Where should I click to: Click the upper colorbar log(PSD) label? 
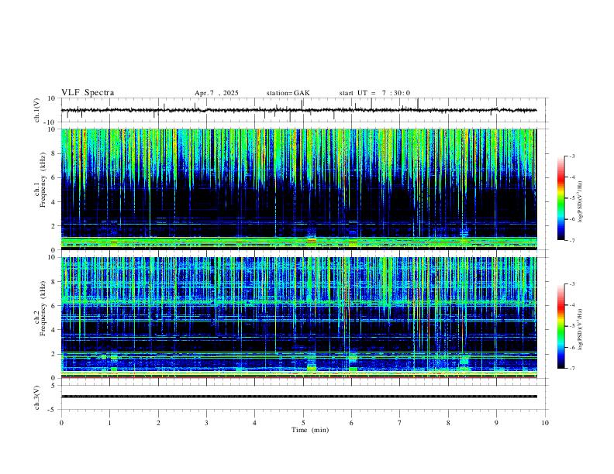(x=581, y=202)
